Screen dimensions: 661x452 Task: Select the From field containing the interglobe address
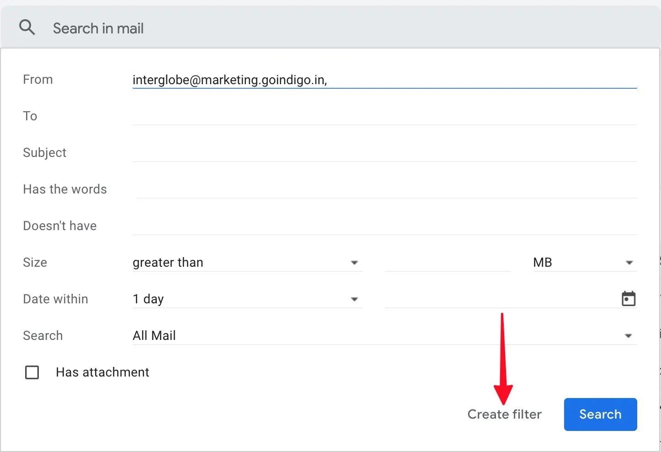[x=384, y=80]
